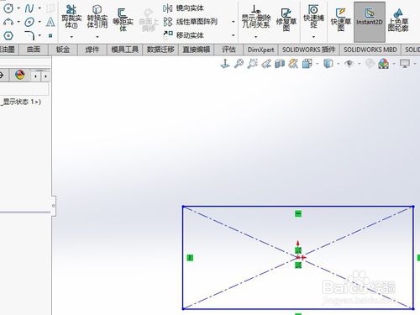Click the 线性草图阵列 linear sketch pattern tool
This screenshot has width=420, height=315.
(191, 22)
